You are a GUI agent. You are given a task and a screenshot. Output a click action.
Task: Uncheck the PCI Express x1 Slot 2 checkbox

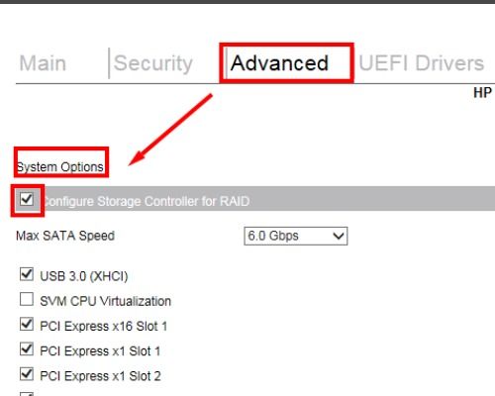tap(27, 374)
